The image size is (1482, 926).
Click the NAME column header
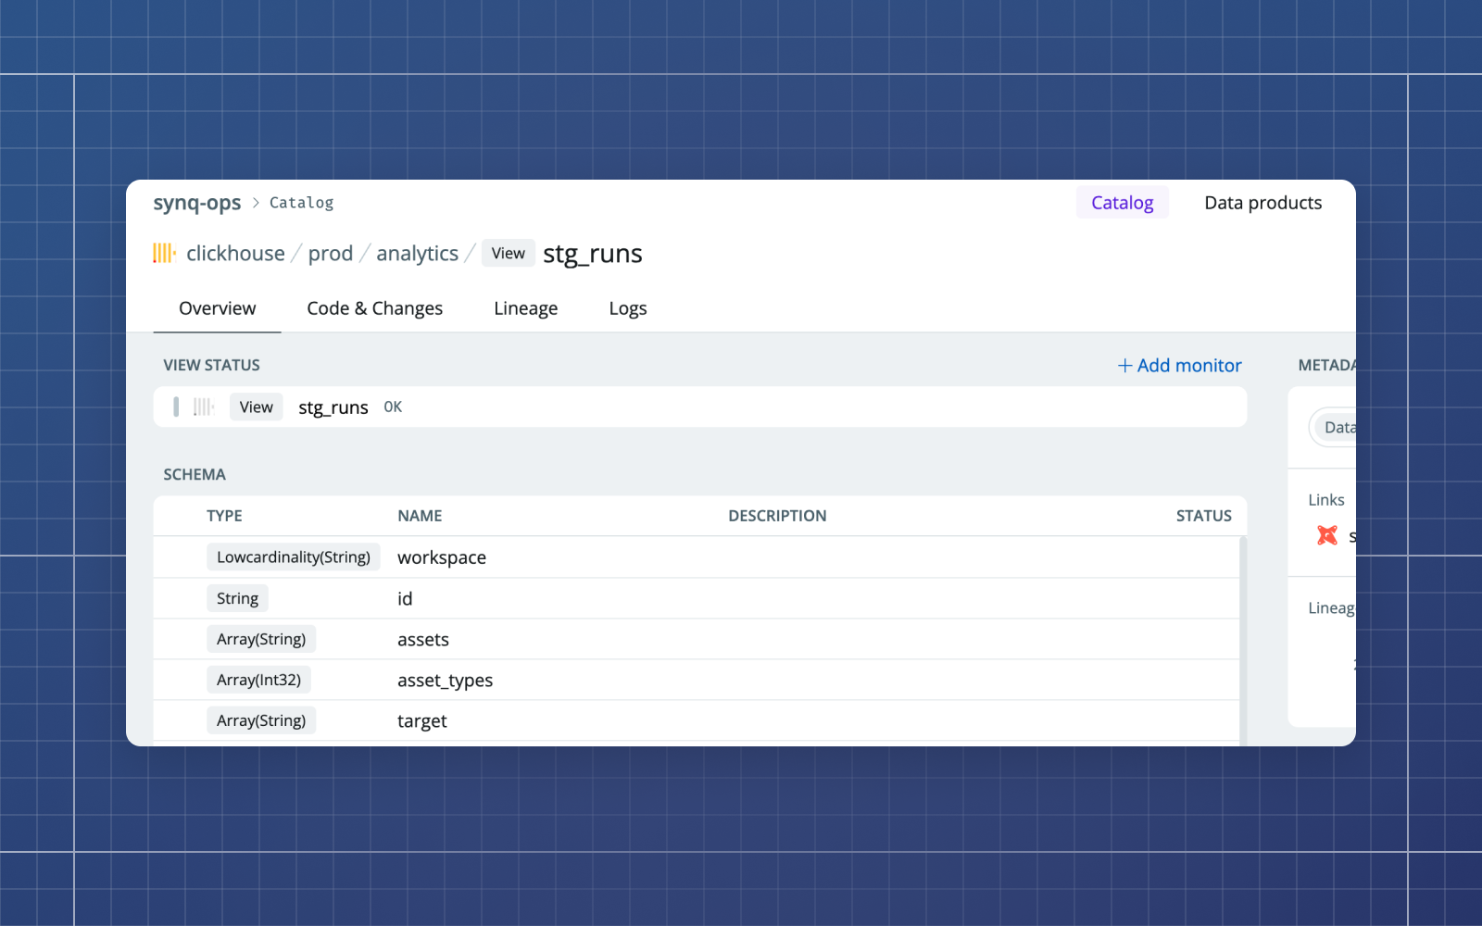pyautogui.click(x=420, y=516)
